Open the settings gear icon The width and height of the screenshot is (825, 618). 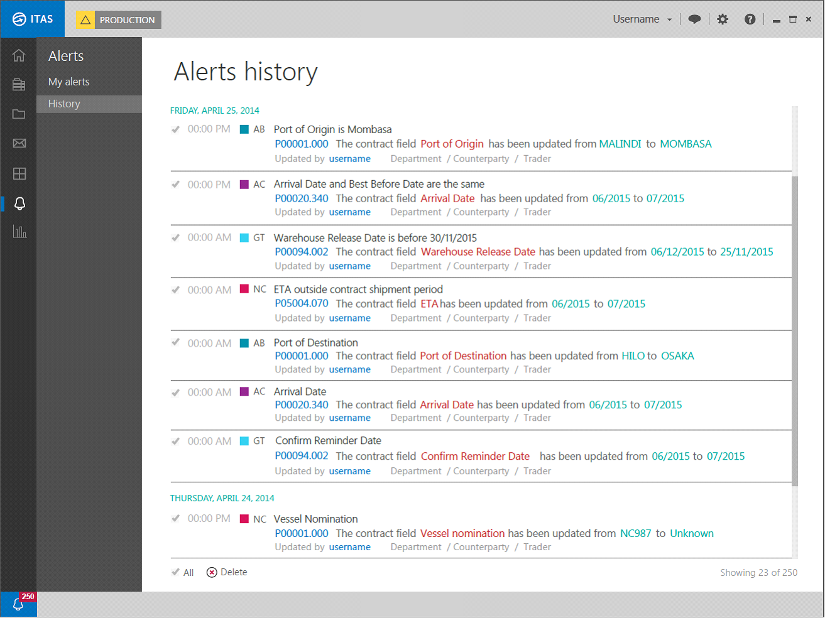(x=723, y=19)
